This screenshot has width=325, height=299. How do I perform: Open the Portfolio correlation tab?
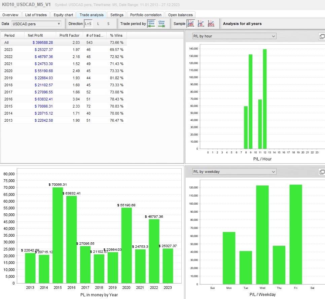pyautogui.click(x=146, y=15)
